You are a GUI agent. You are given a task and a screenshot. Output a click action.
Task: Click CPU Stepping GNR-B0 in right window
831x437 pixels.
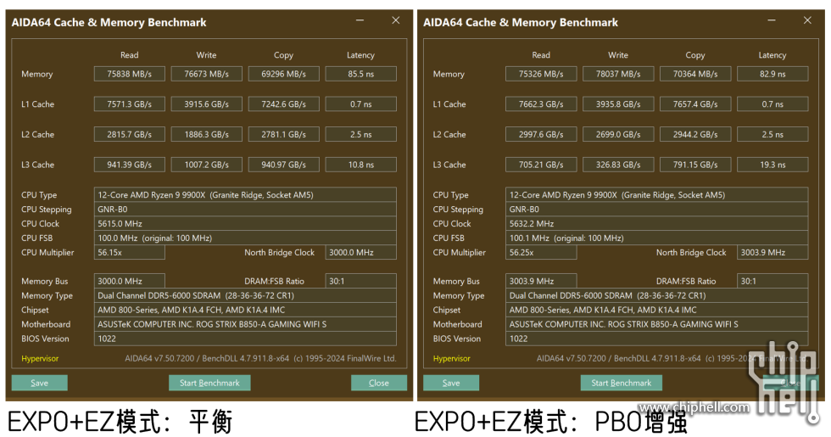click(x=657, y=209)
